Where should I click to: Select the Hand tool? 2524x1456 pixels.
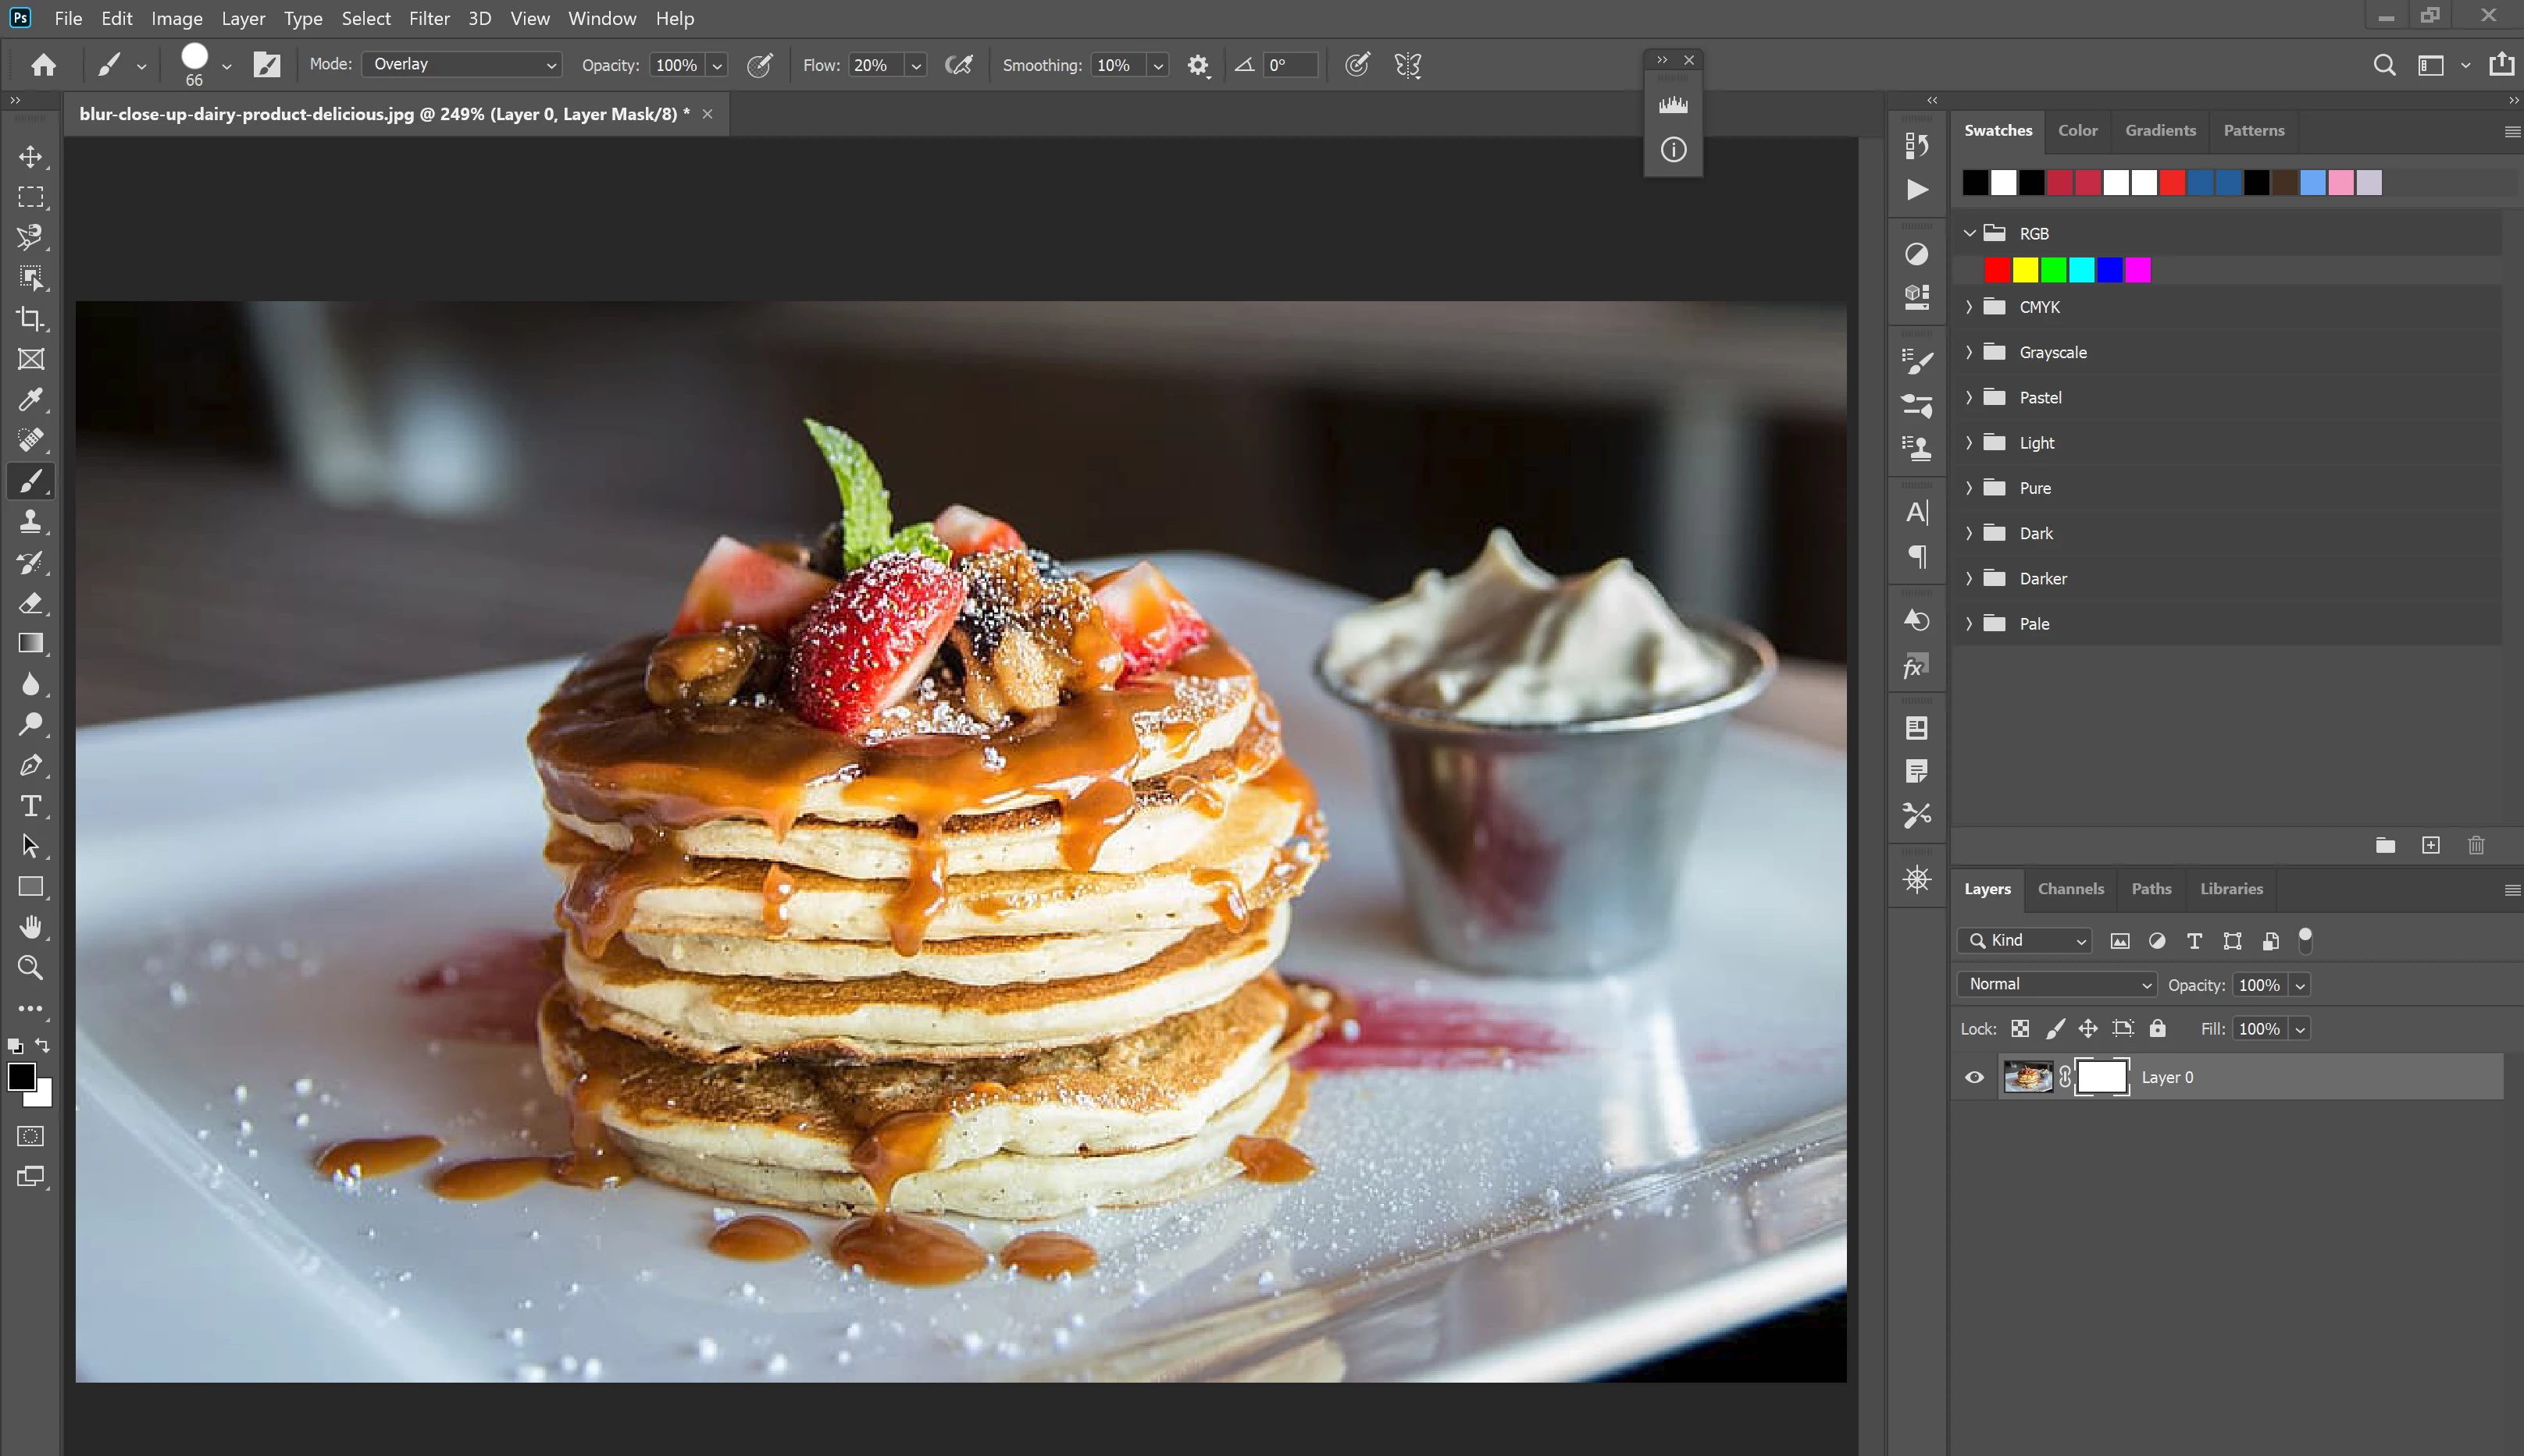30,927
